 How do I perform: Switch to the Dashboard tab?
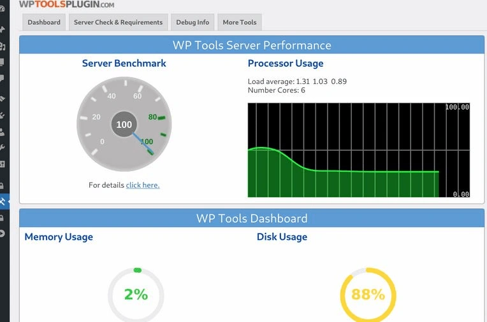tap(44, 22)
